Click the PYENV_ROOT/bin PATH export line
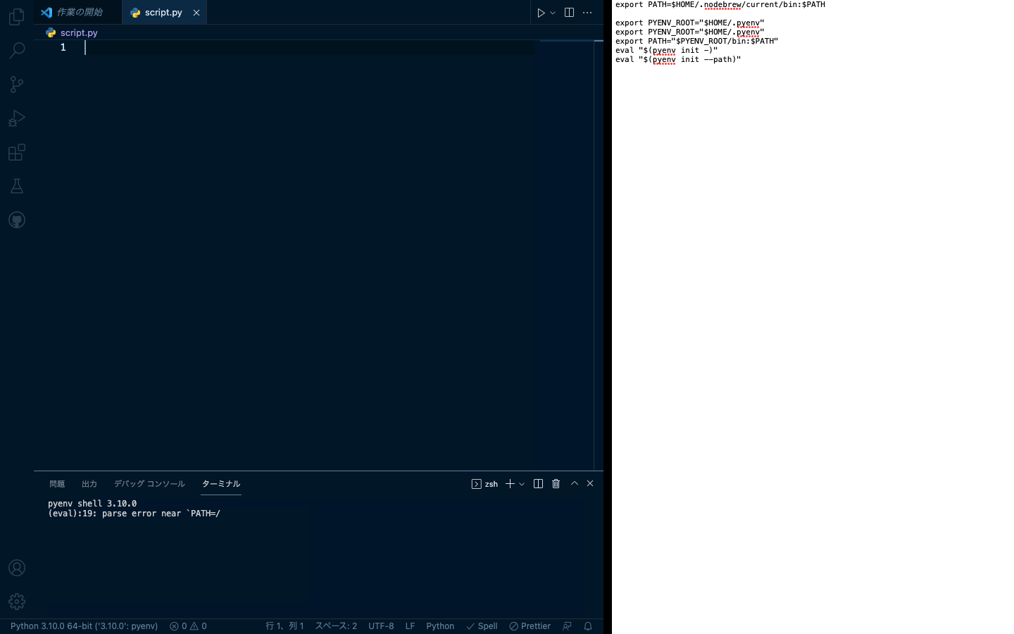This screenshot has width=1014, height=634. (x=696, y=42)
